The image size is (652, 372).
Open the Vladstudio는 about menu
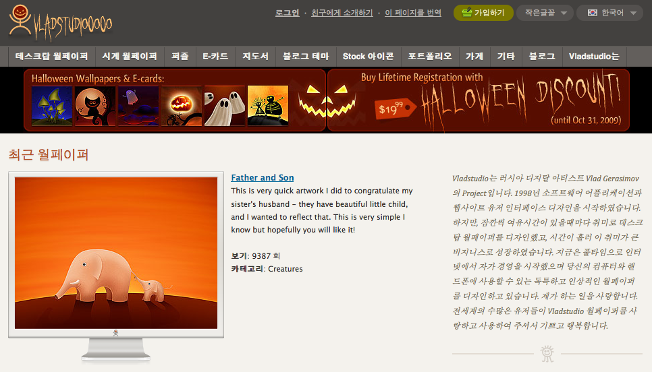click(x=594, y=57)
